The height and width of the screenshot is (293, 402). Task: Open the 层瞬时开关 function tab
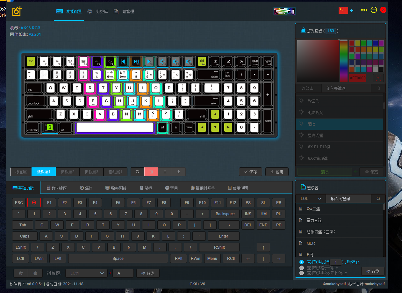click(203, 188)
